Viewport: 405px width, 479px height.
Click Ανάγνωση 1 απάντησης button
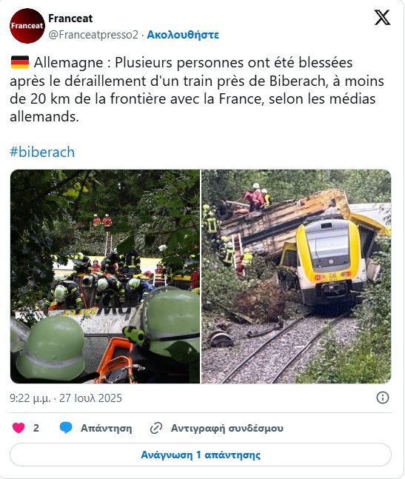[x=201, y=455]
